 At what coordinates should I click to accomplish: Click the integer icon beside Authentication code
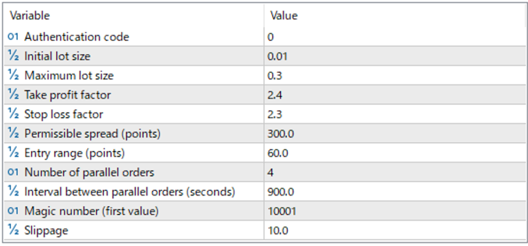point(13,37)
